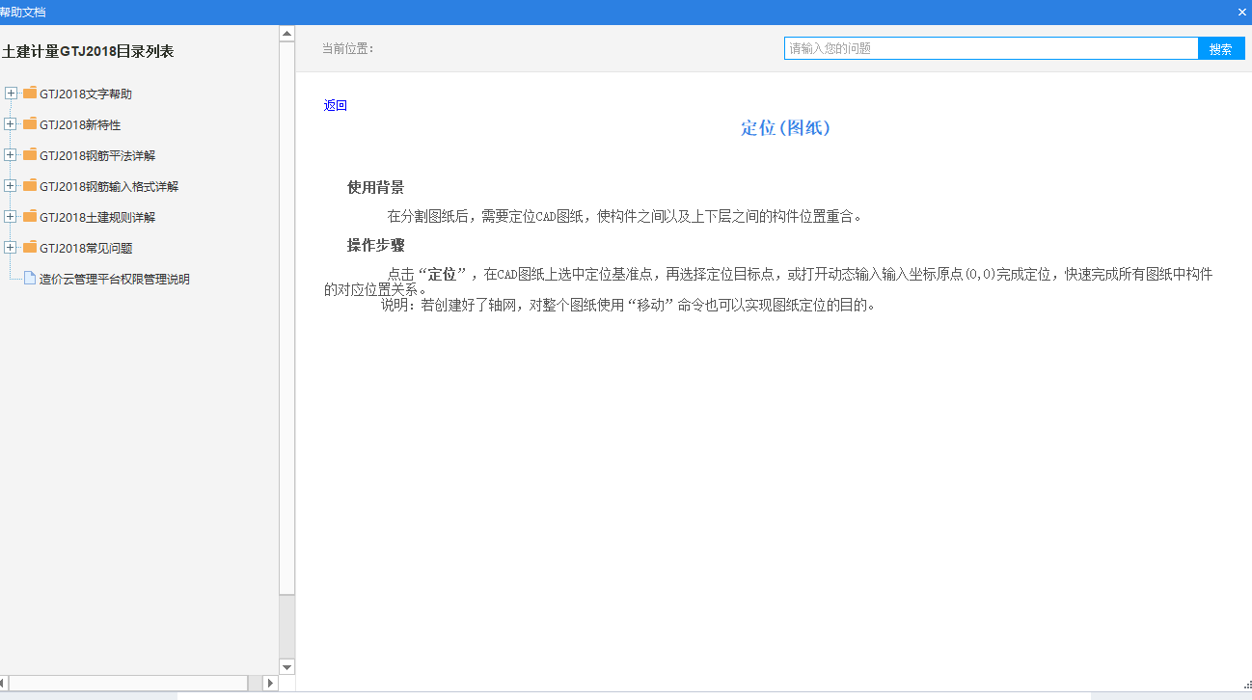Select the GTJ2018土建规则详解 label
1252x700 pixels.
coord(97,218)
